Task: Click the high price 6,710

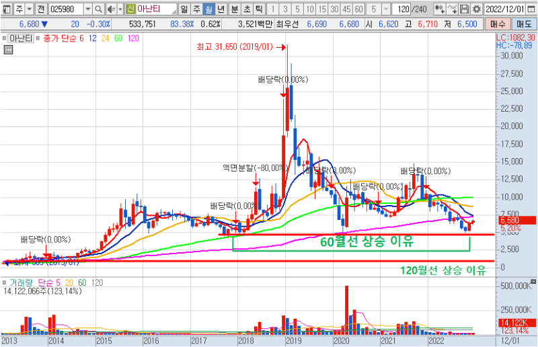Action: coord(428,24)
